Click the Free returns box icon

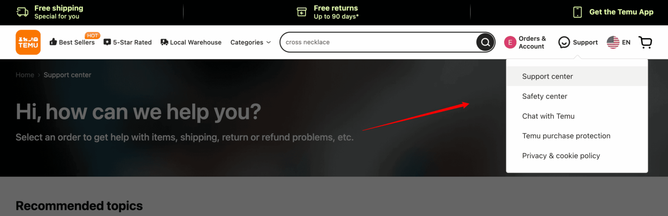tap(302, 12)
